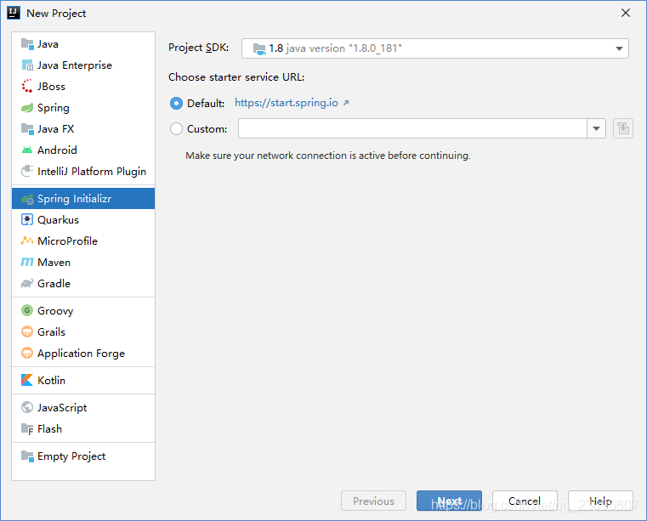The image size is (647, 521).
Task: Select "JBoss" in the project list
Action: click(51, 86)
